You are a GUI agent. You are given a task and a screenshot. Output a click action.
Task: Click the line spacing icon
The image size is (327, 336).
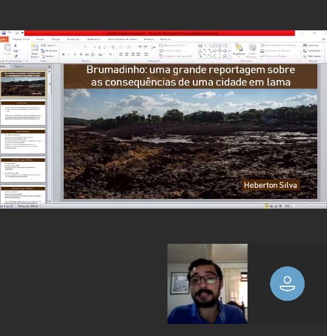(x=153, y=47)
